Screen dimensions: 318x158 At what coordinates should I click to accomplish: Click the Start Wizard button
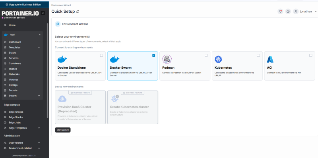coord(63,130)
